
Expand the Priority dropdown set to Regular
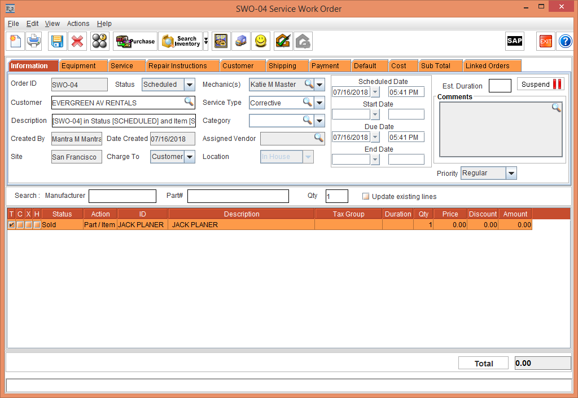click(511, 173)
